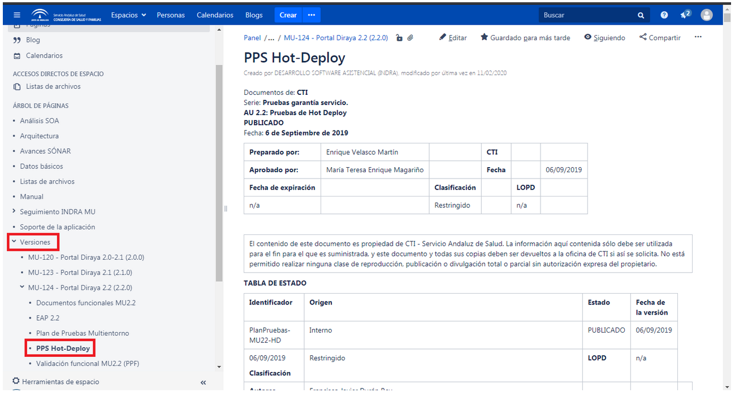Click Editar to edit the page
The image size is (735, 397).
coord(453,38)
